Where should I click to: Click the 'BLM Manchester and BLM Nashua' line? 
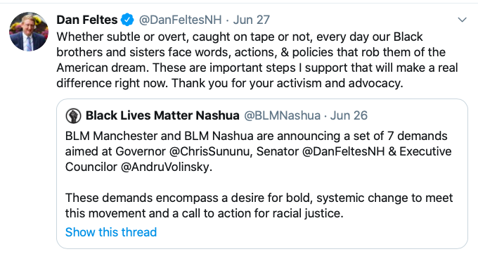256,136
